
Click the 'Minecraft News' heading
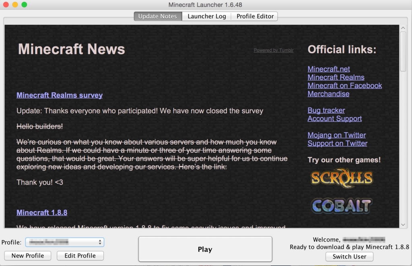pos(72,49)
